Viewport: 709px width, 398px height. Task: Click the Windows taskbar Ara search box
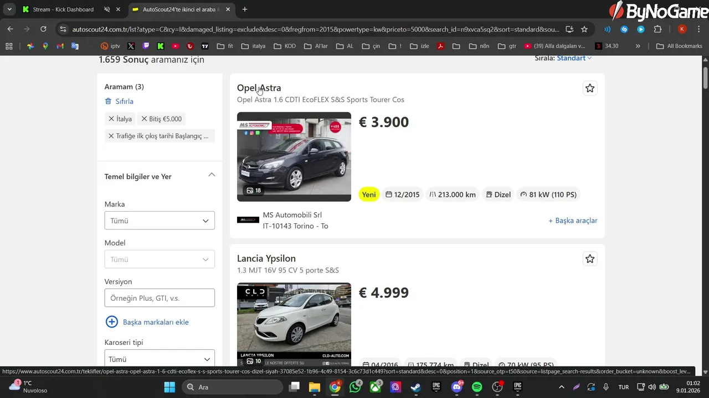click(232, 387)
